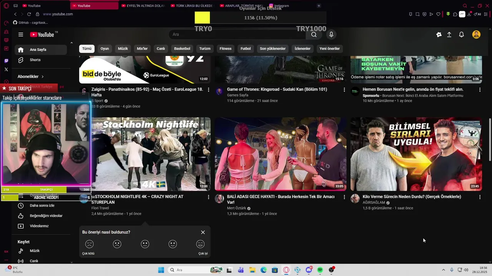Open the green download arrow extension
Image resolution: width=492 pixels, height=276 pixels.
448,14
